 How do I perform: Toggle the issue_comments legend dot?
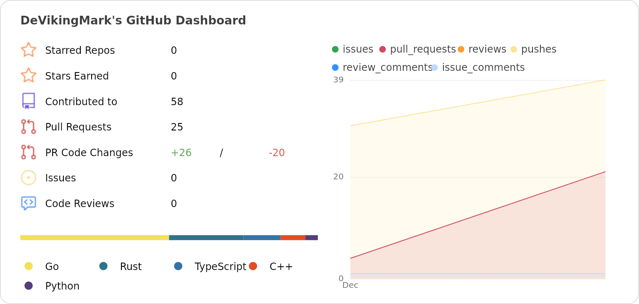(x=434, y=68)
